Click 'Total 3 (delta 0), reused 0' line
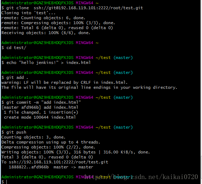 pyautogui.click(x=47, y=157)
